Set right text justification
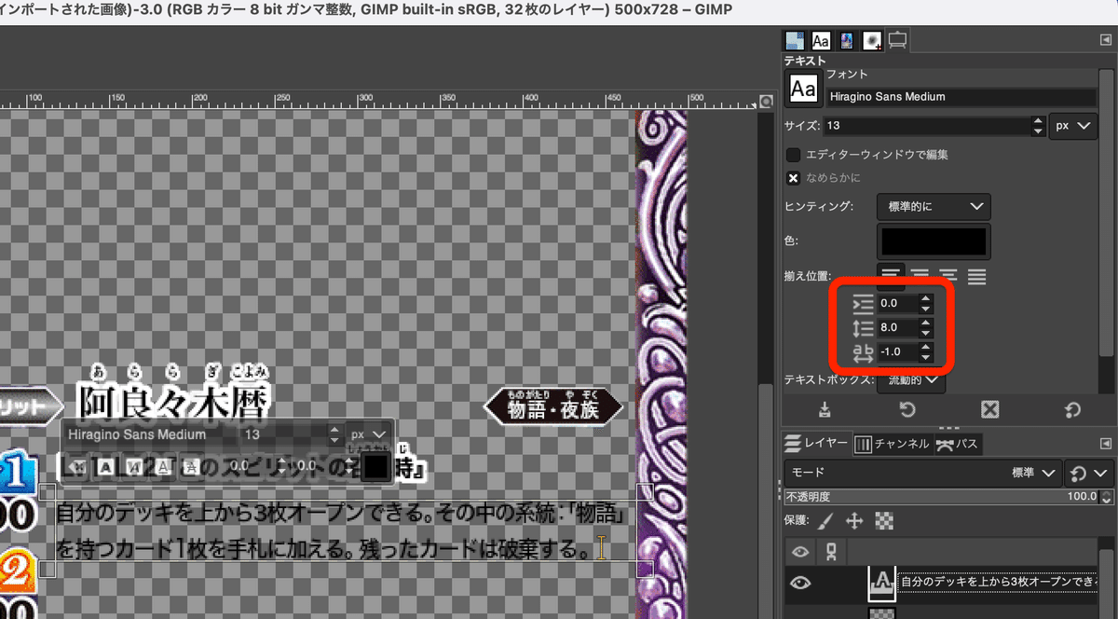Viewport: 1118px width, 619px height. 920,276
